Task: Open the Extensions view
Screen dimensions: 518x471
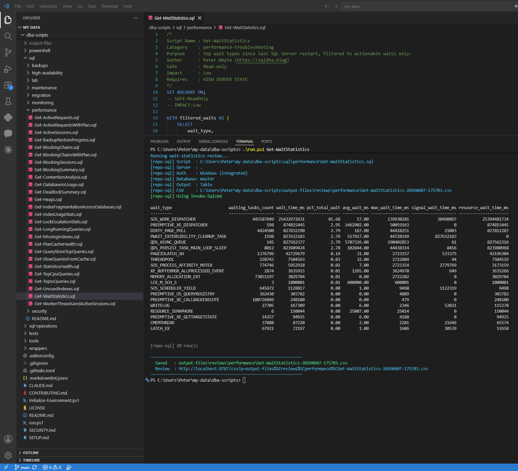Action: [x=8, y=85]
